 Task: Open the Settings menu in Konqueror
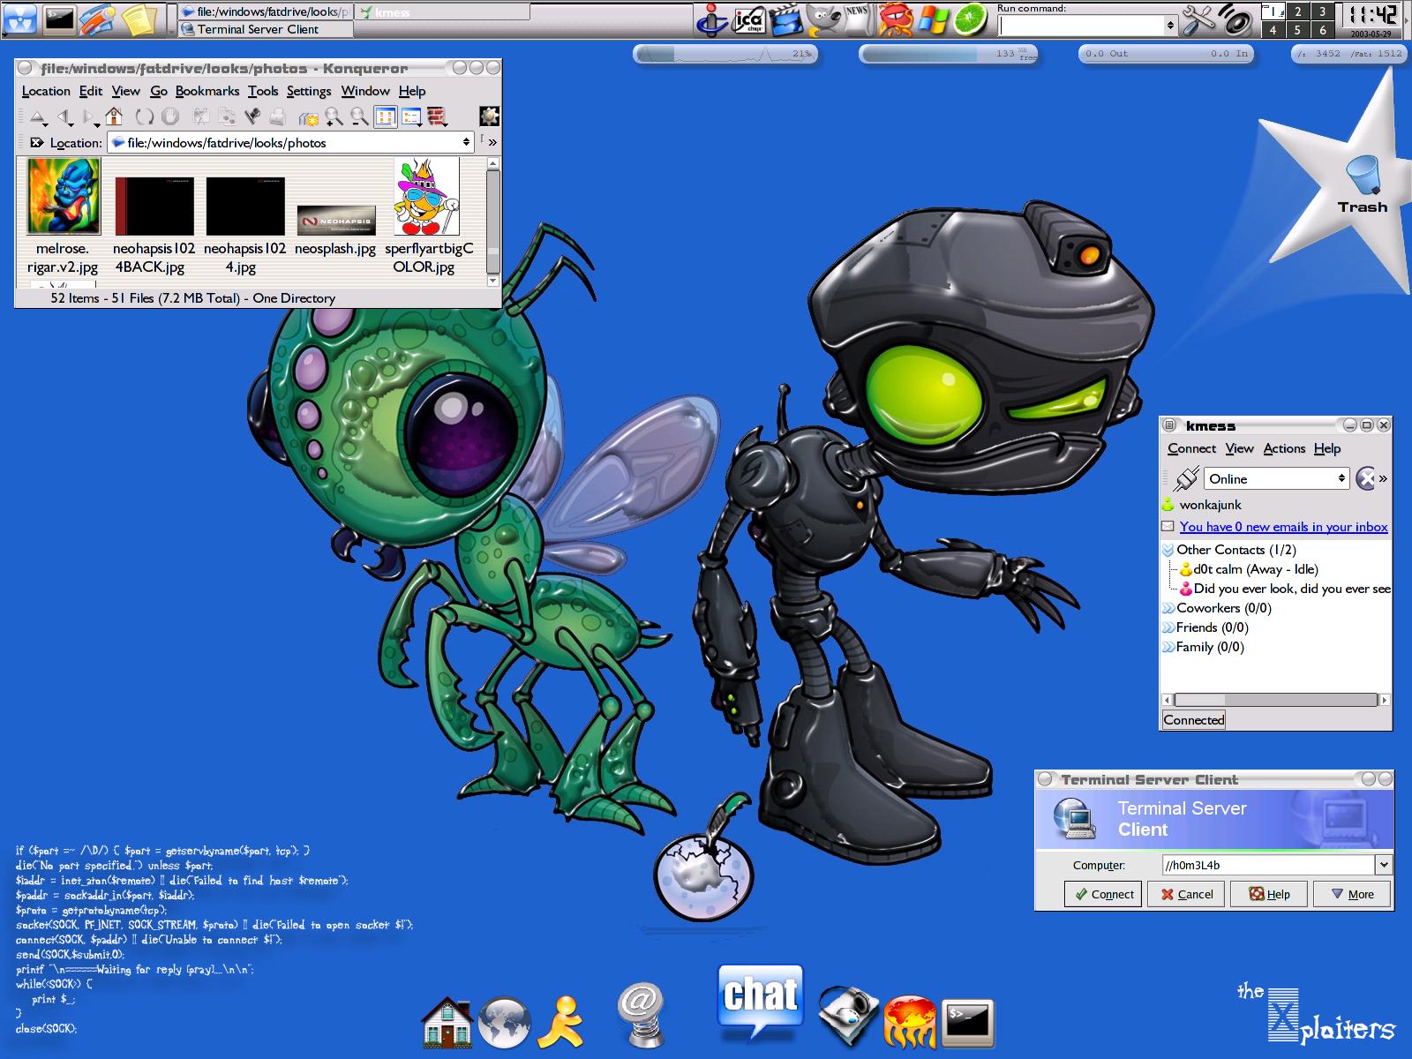[309, 91]
